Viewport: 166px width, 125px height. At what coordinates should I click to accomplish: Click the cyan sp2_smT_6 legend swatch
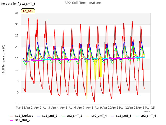coord(137,116)
